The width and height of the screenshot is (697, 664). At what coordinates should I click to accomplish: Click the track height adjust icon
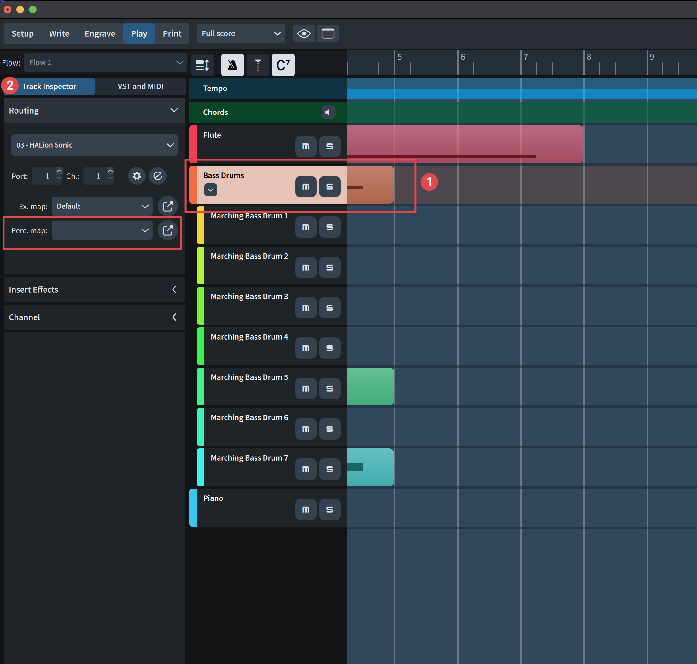coord(202,65)
